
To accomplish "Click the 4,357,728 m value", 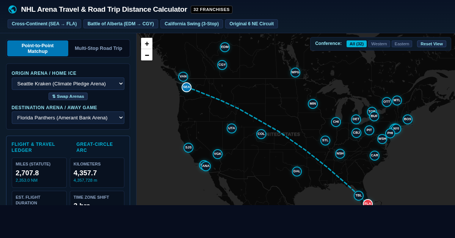I will [x=85, y=180].
